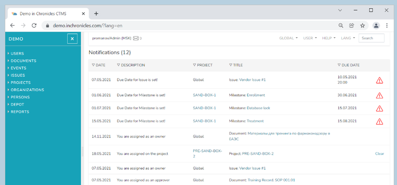Screen dimensions: 397x185
Task: Open a new browser tab with plus
Action: (x=96, y=13)
